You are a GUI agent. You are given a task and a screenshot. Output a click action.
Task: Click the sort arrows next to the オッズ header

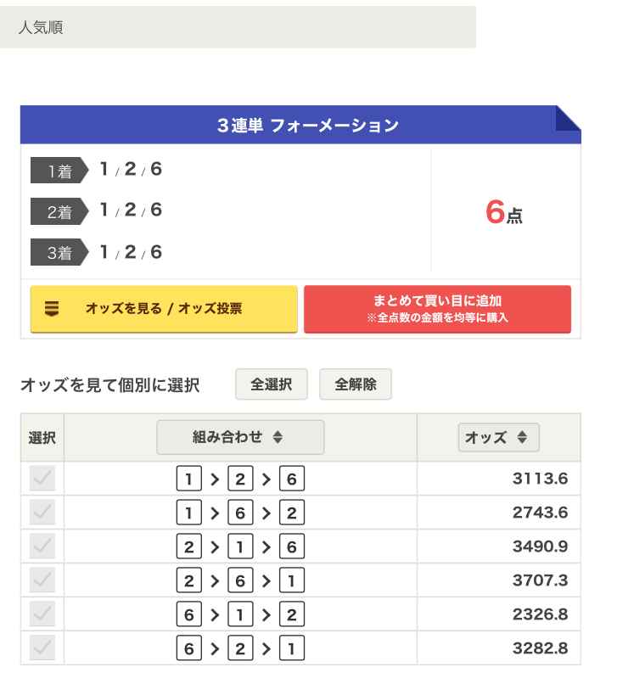click(x=522, y=438)
